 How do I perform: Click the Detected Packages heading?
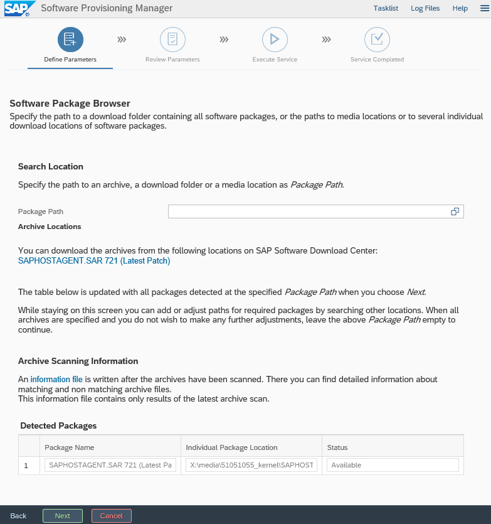coord(58,425)
